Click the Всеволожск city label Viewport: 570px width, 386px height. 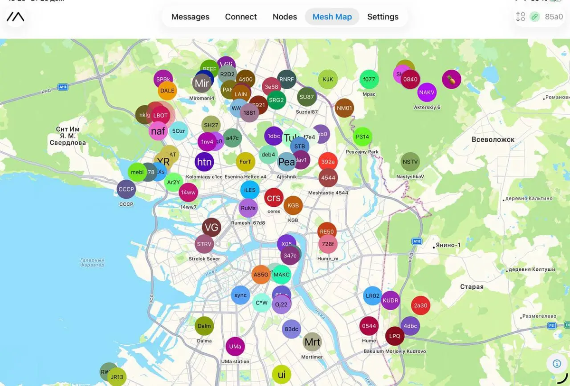[493, 139]
